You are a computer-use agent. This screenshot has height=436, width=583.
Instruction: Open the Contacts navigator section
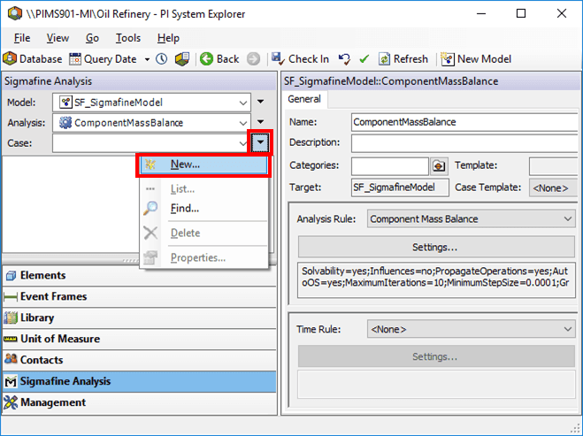[x=140, y=360]
